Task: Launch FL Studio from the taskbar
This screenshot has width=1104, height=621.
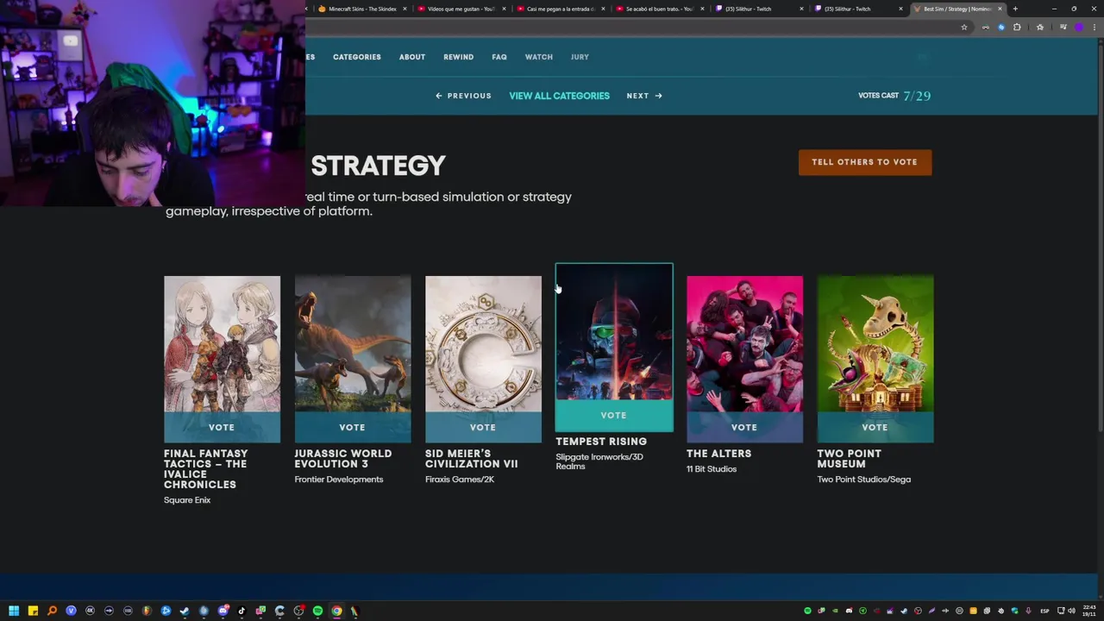Action: (147, 611)
